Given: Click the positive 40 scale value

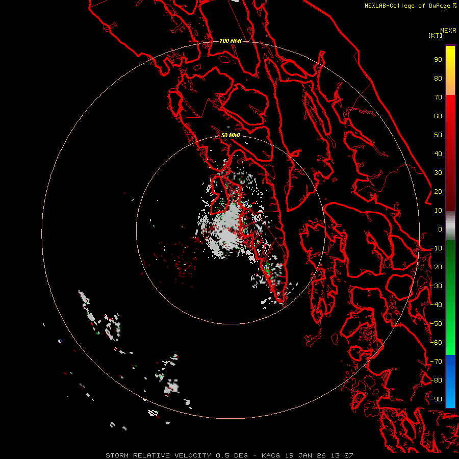Looking at the screenshot, I should (438, 154).
